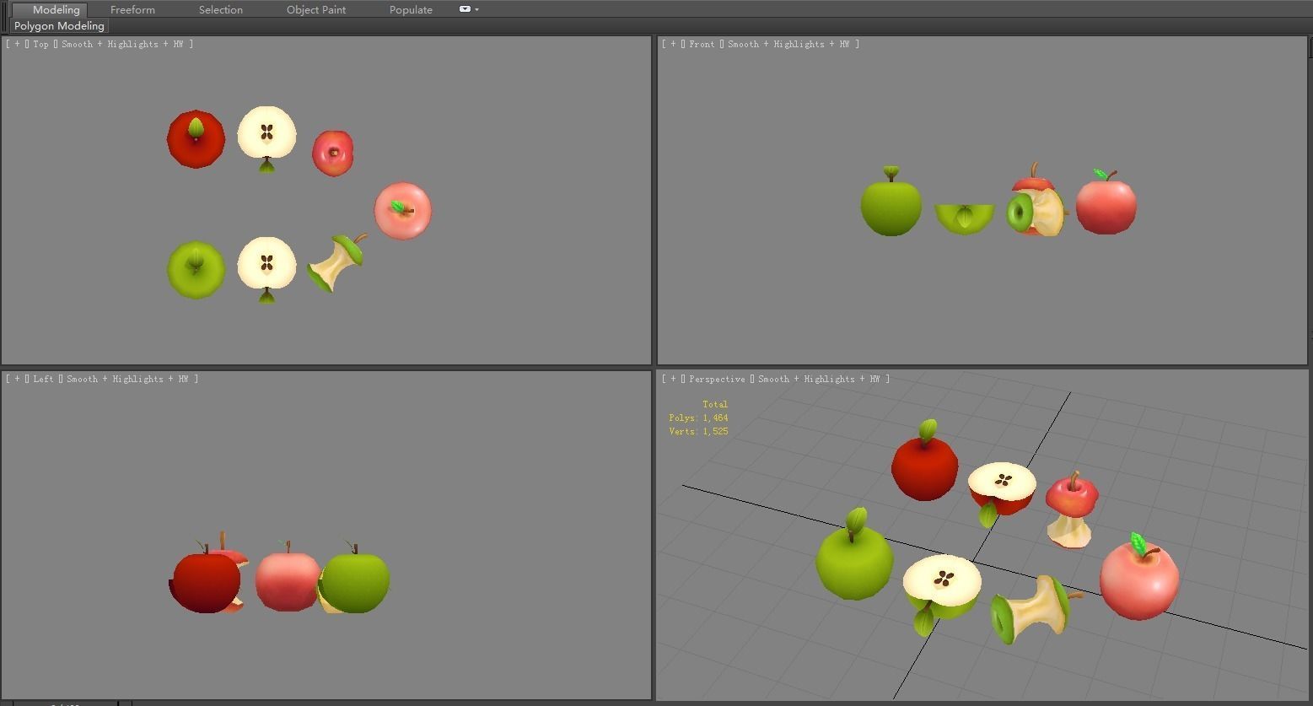The height and width of the screenshot is (706, 1313).
Task: Click the Top view name label
Action: (x=41, y=44)
